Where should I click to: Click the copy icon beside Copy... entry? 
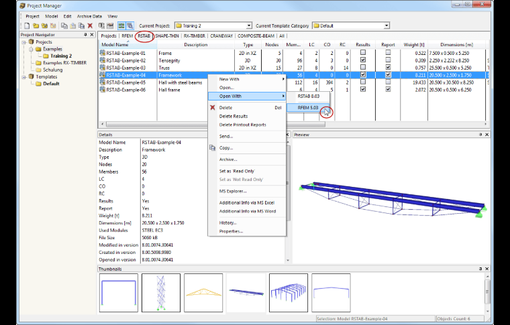pos(213,147)
